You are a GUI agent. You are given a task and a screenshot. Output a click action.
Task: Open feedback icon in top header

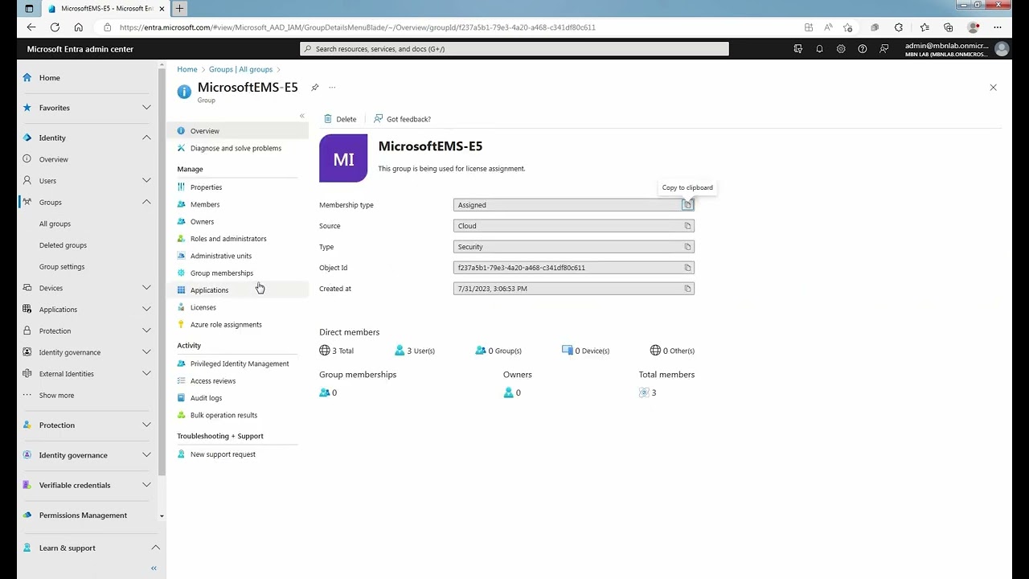(x=884, y=49)
